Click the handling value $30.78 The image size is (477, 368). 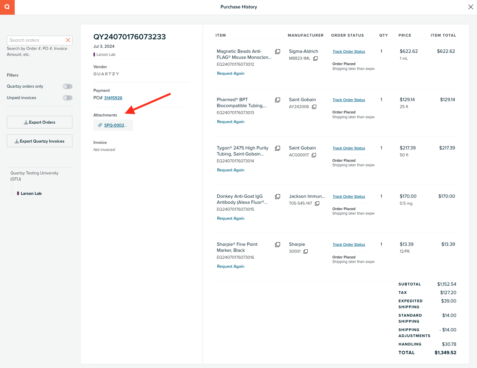449,344
